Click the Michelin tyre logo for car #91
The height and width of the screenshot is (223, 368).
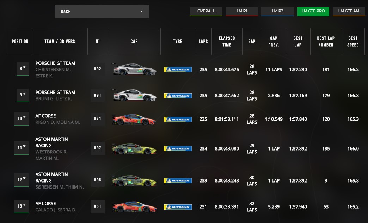pos(178,96)
